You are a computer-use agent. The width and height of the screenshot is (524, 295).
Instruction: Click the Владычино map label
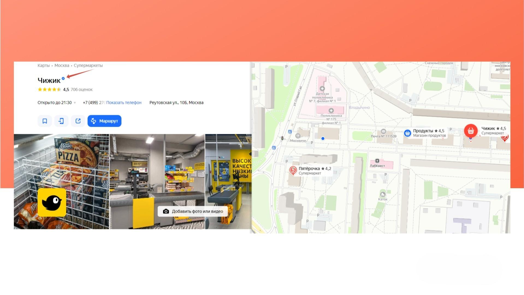pyautogui.click(x=359, y=108)
